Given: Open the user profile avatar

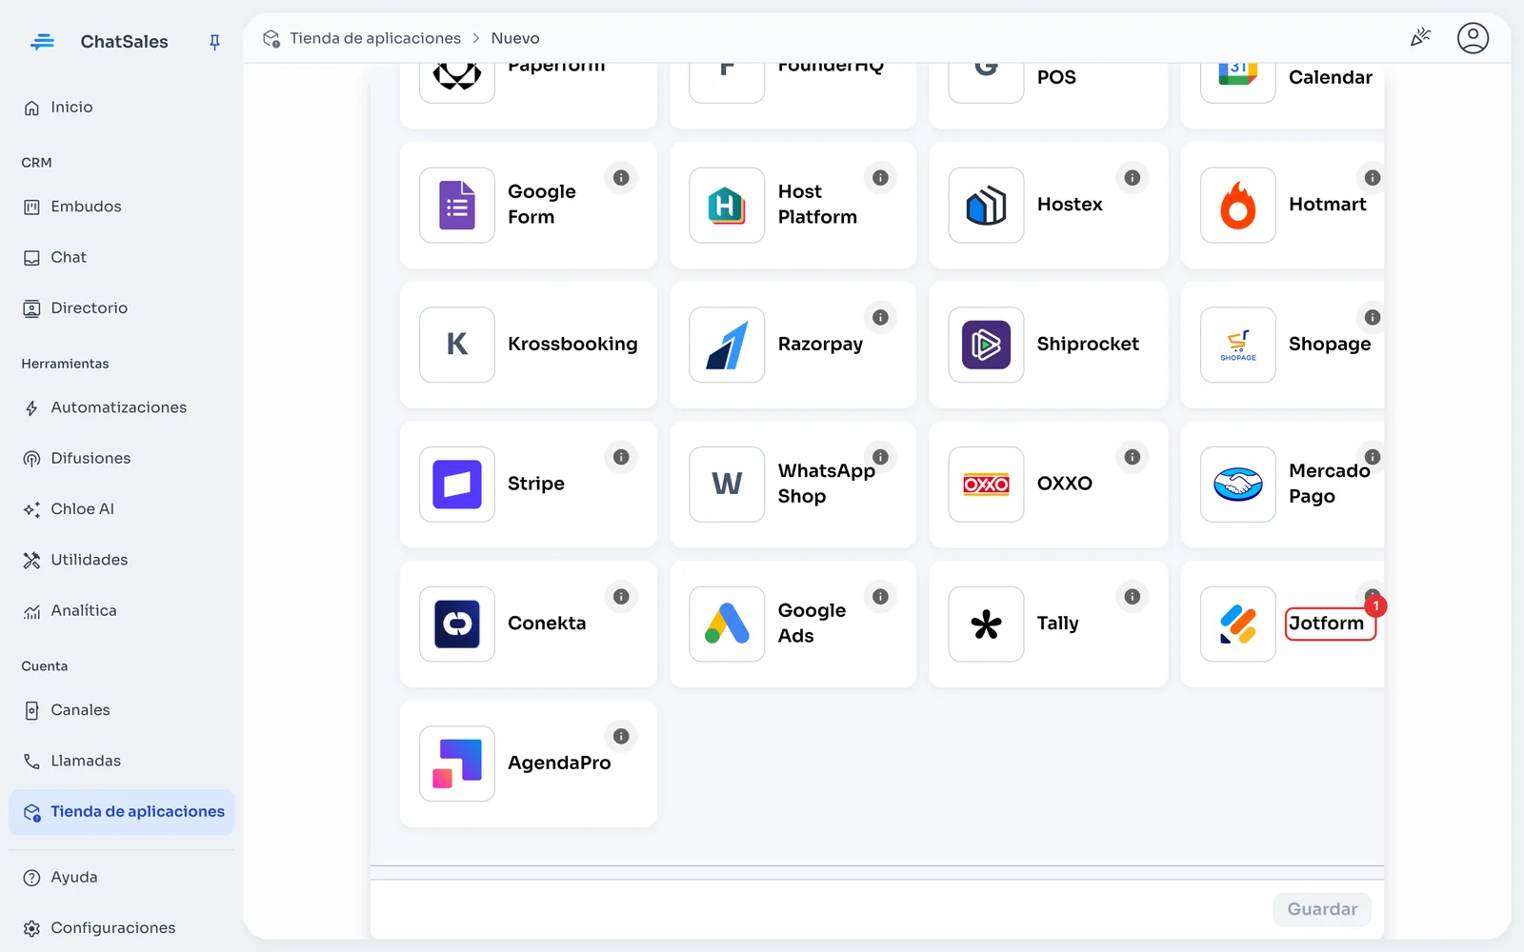Looking at the screenshot, I should pos(1473,38).
